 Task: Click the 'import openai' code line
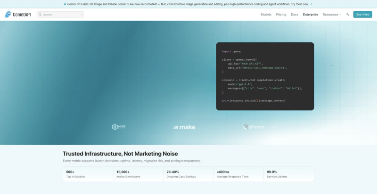coord(232,51)
